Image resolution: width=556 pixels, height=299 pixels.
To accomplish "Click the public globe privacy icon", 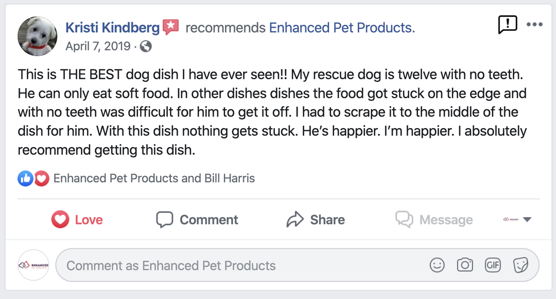I will [146, 46].
